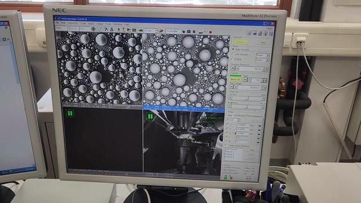This screenshot has width=361, height=203.
Task: Open the Beam menu
Action: click(91, 24)
